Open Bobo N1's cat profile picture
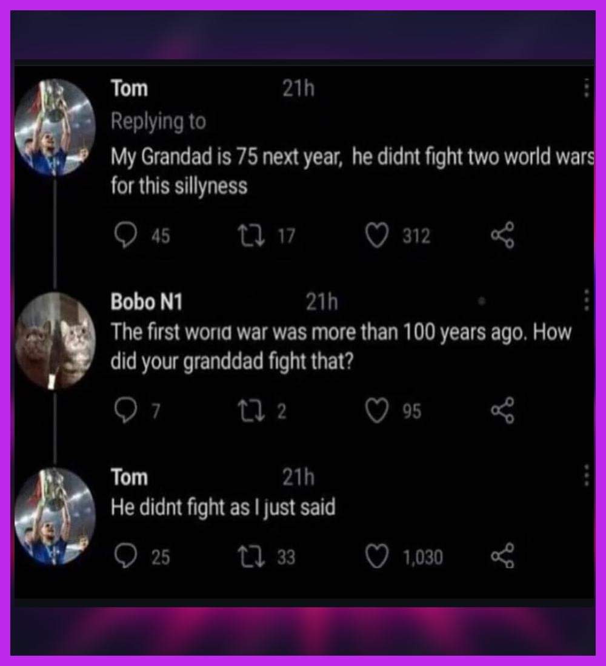The height and width of the screenshot is (666, 606). (x=55, y=340)
